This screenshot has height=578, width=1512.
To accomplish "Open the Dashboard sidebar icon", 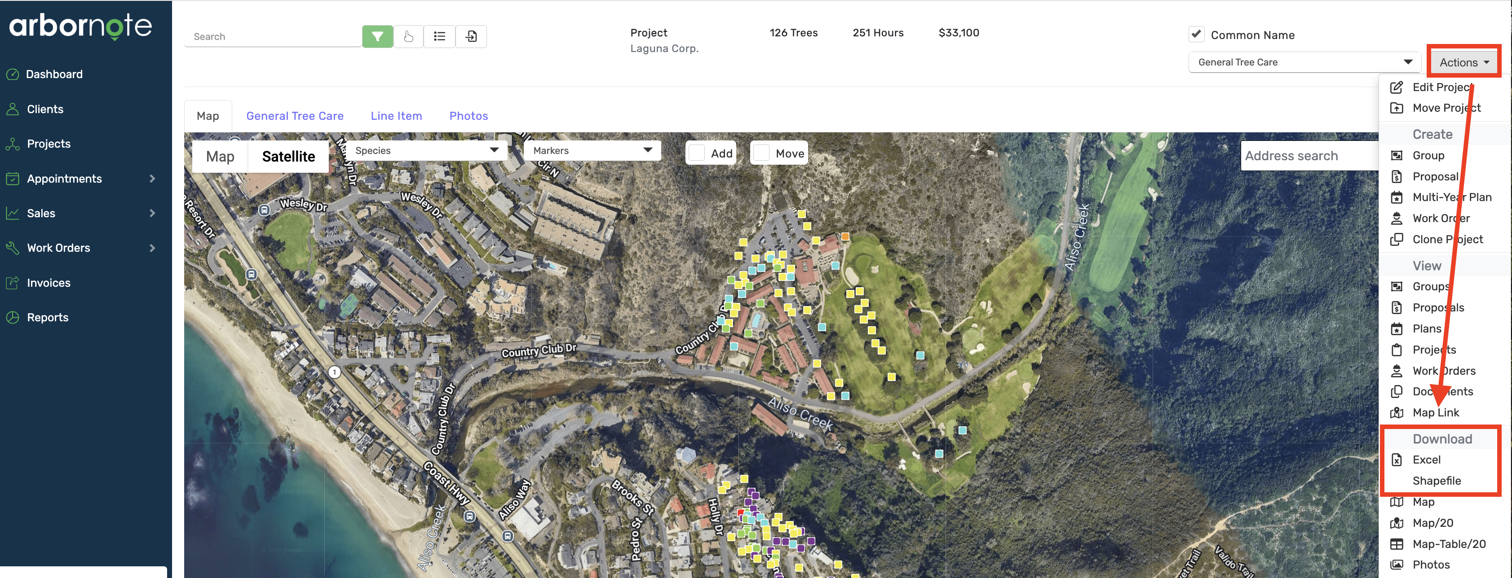I will (x=12, y=74).
